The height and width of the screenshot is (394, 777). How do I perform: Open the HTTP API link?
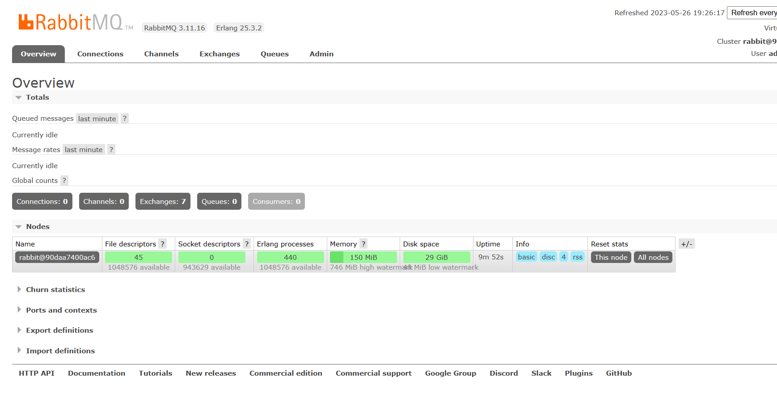(37, 373)
